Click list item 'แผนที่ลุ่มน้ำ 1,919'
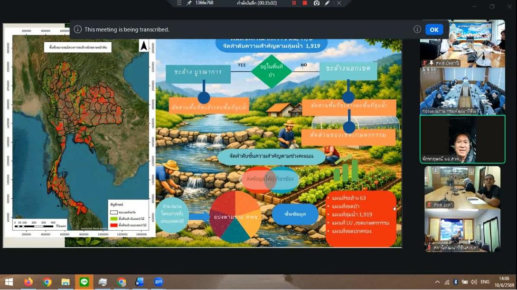 click(352, 214)
